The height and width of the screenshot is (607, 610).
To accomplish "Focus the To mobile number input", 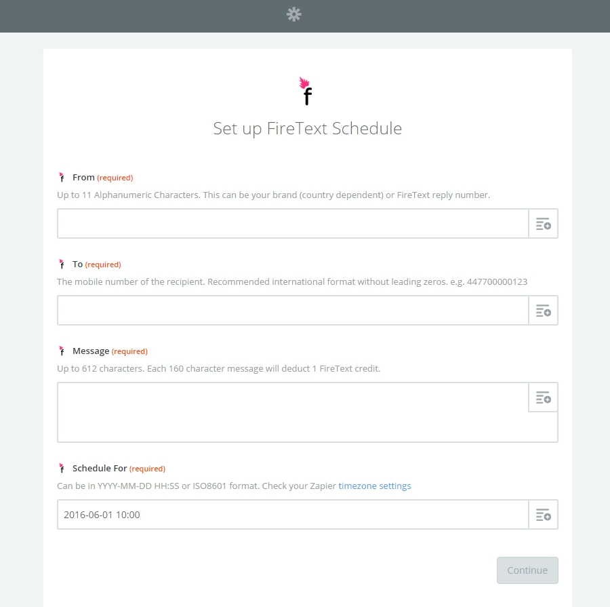I will coord(293,311).
